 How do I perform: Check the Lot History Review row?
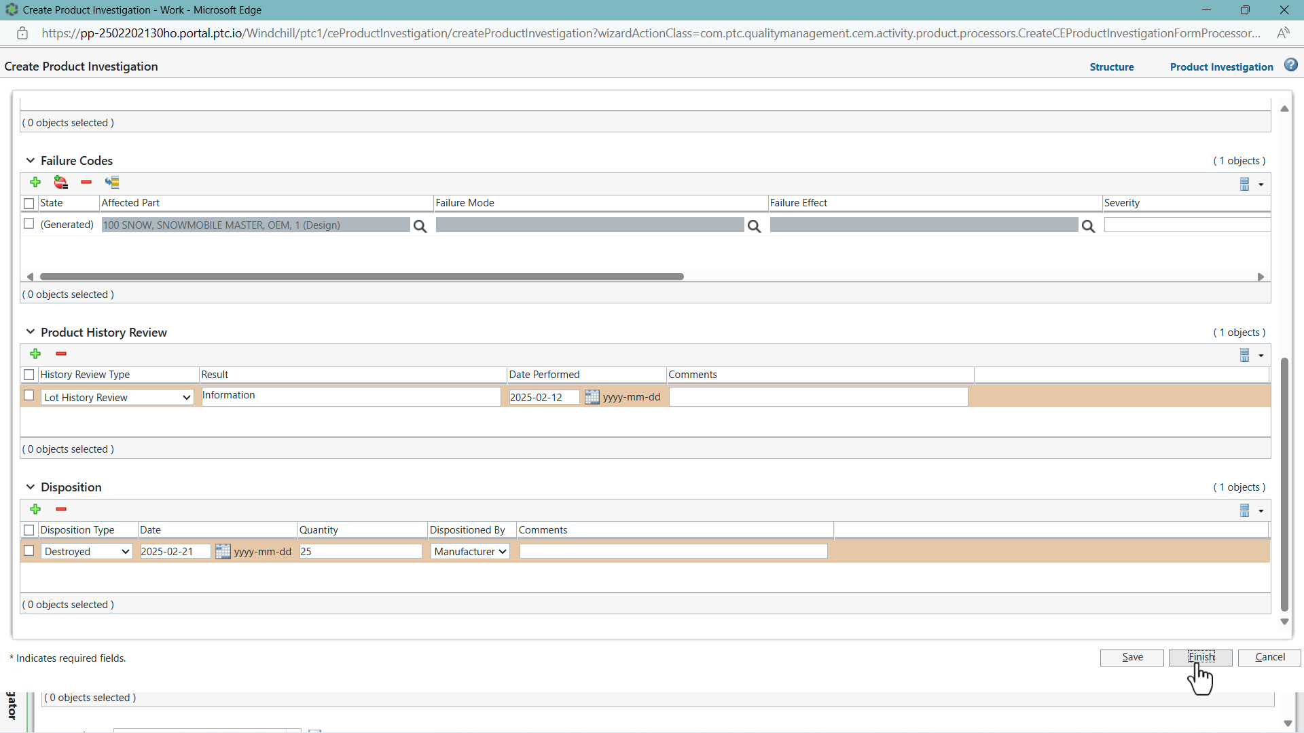click(x=29, y=395)
